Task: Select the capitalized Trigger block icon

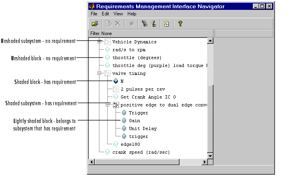Action: coord(124,113)
